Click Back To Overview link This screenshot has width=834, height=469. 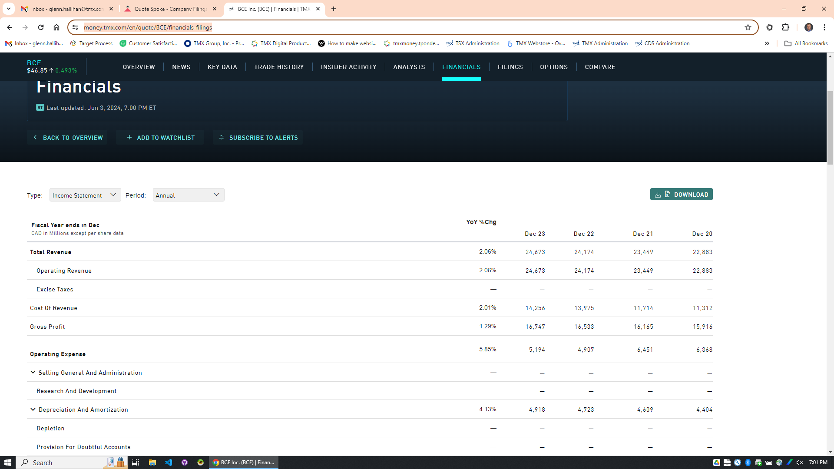point(68,138)
